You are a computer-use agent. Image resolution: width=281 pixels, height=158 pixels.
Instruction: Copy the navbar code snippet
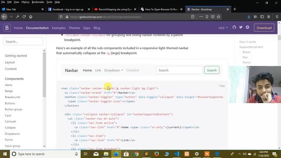pos(222,86)
